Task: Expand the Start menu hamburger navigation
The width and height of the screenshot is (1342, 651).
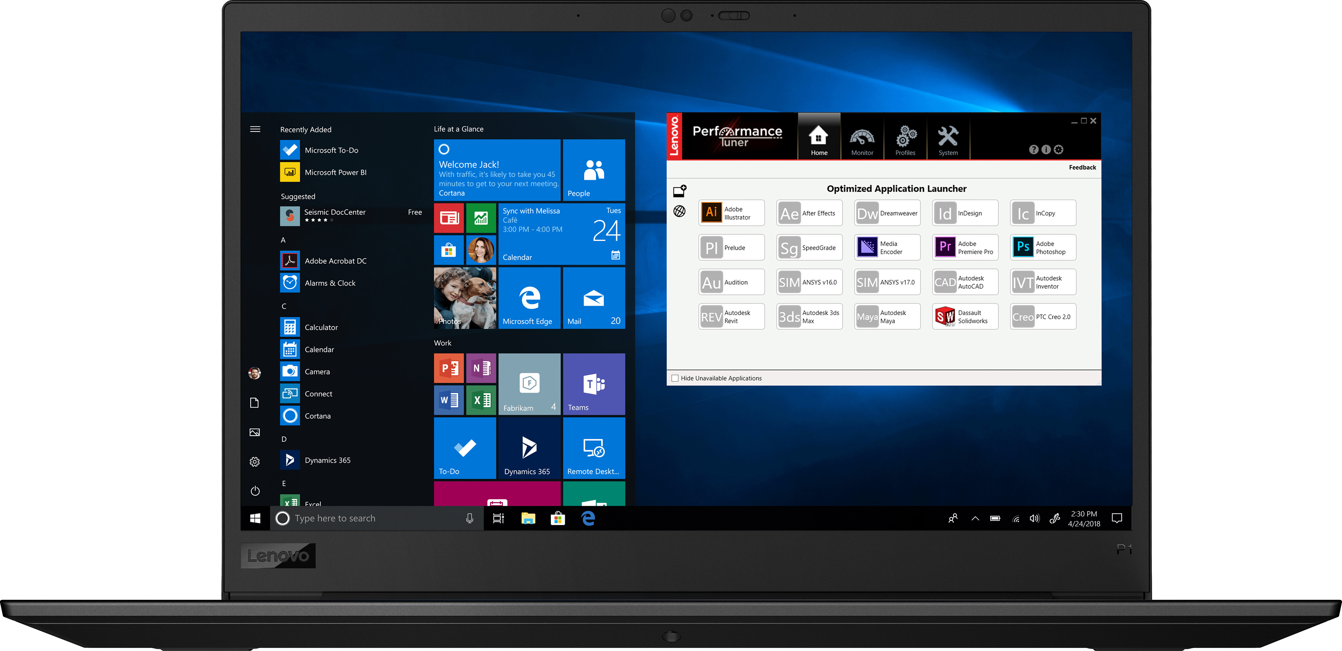Action: click(255, 129)
